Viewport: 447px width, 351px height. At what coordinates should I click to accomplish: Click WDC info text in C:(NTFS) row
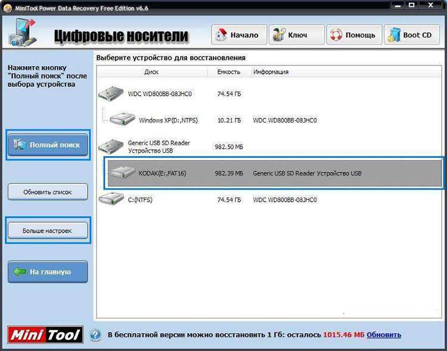285,200
